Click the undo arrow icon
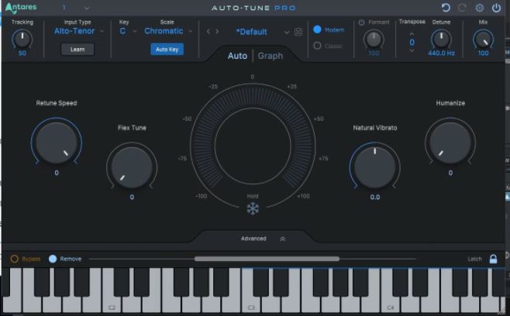 (446, 8)
